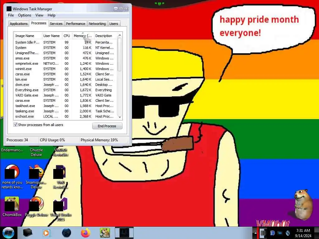
Task: Select the VAIO Gate.exe process row
Action: 65,95
